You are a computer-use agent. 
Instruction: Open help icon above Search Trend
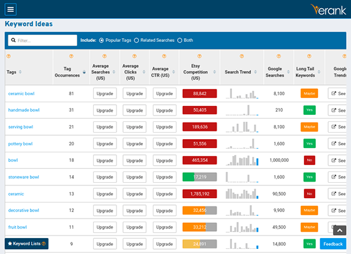[x=242, y=56]
